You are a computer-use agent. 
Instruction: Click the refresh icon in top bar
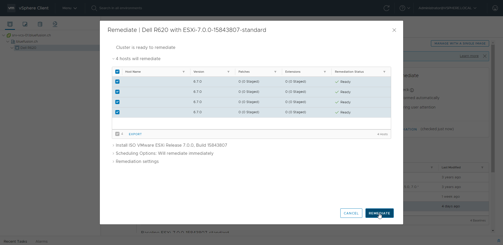click(x=386, y=8)
